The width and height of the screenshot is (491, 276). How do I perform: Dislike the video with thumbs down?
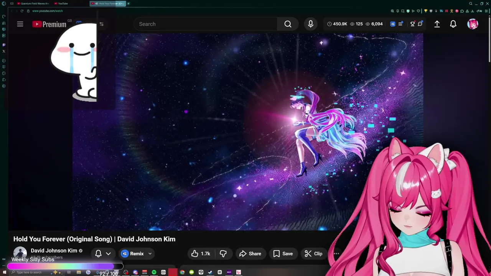click(x=223, y=253)
